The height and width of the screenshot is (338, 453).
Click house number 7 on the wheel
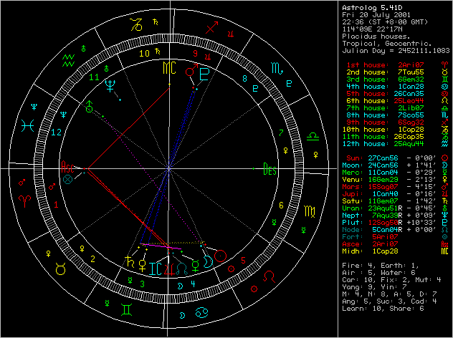[281, 133]
